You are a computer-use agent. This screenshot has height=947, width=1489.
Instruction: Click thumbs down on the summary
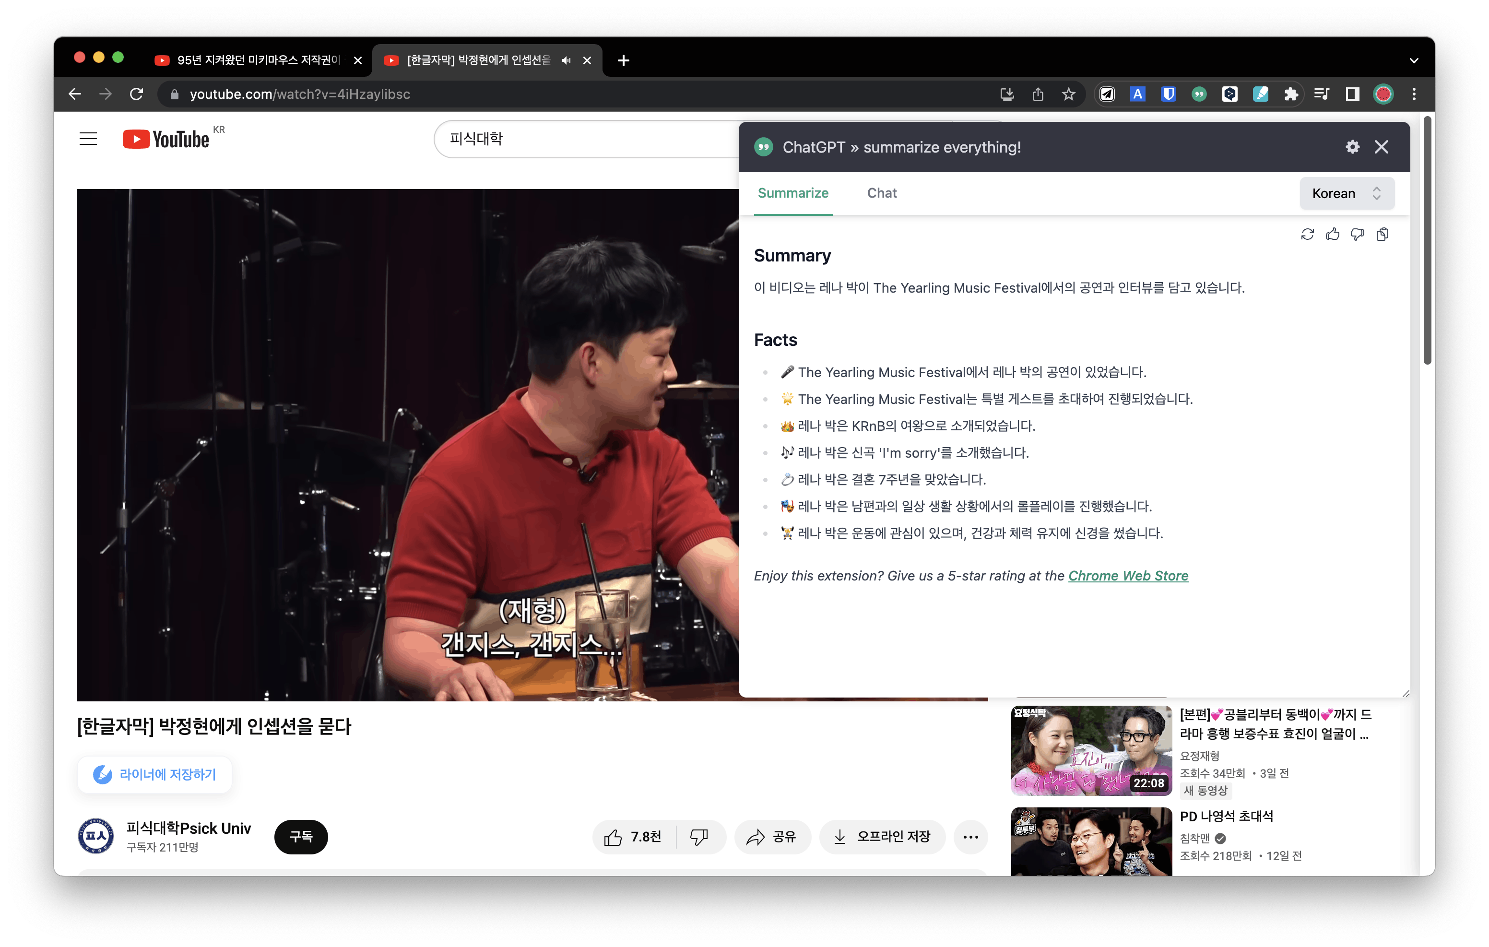(x=1357, y=235)
